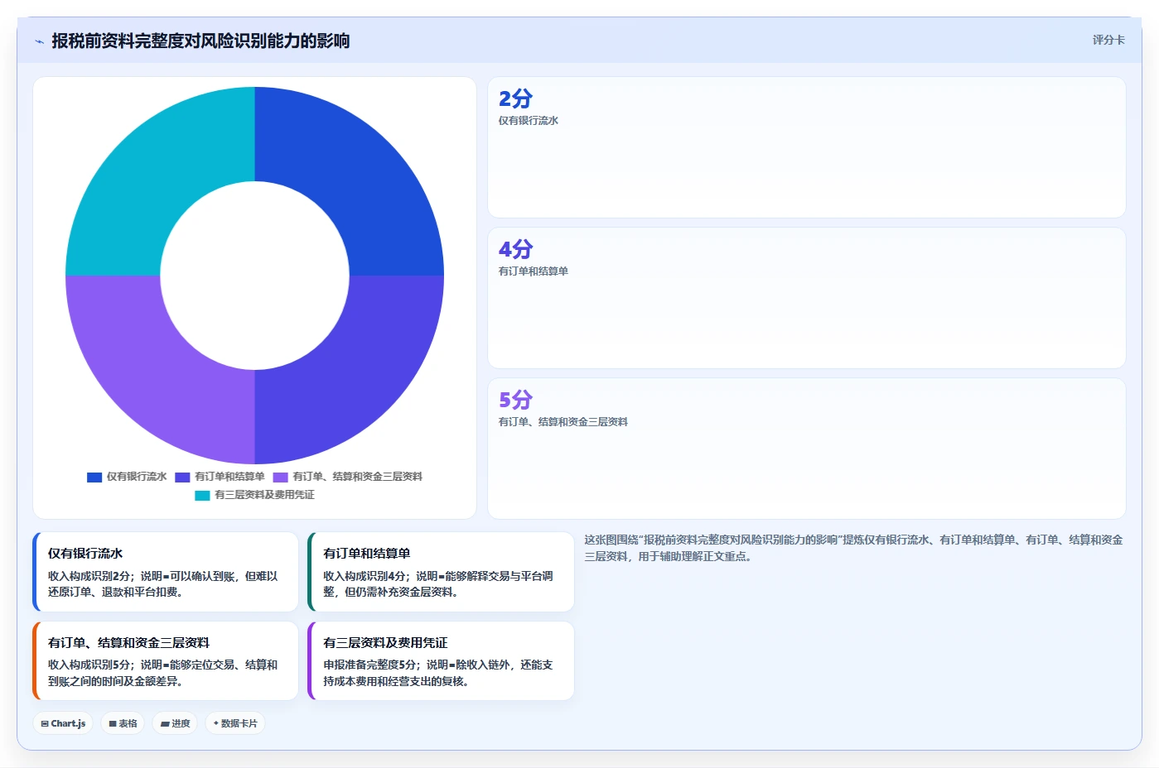Click the 有订单和结算单 legend label text

[229, 477]
